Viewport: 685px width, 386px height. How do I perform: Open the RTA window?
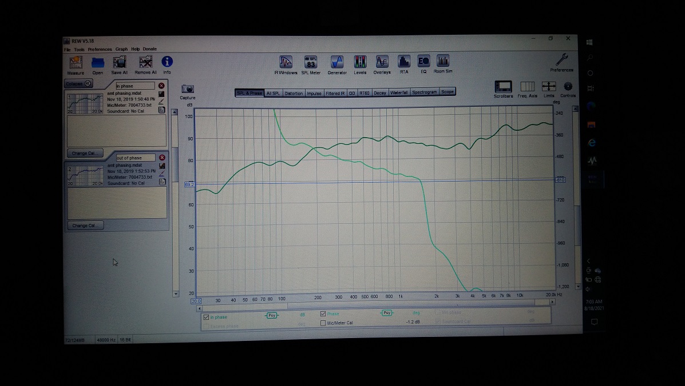click(x=403, y=62)
